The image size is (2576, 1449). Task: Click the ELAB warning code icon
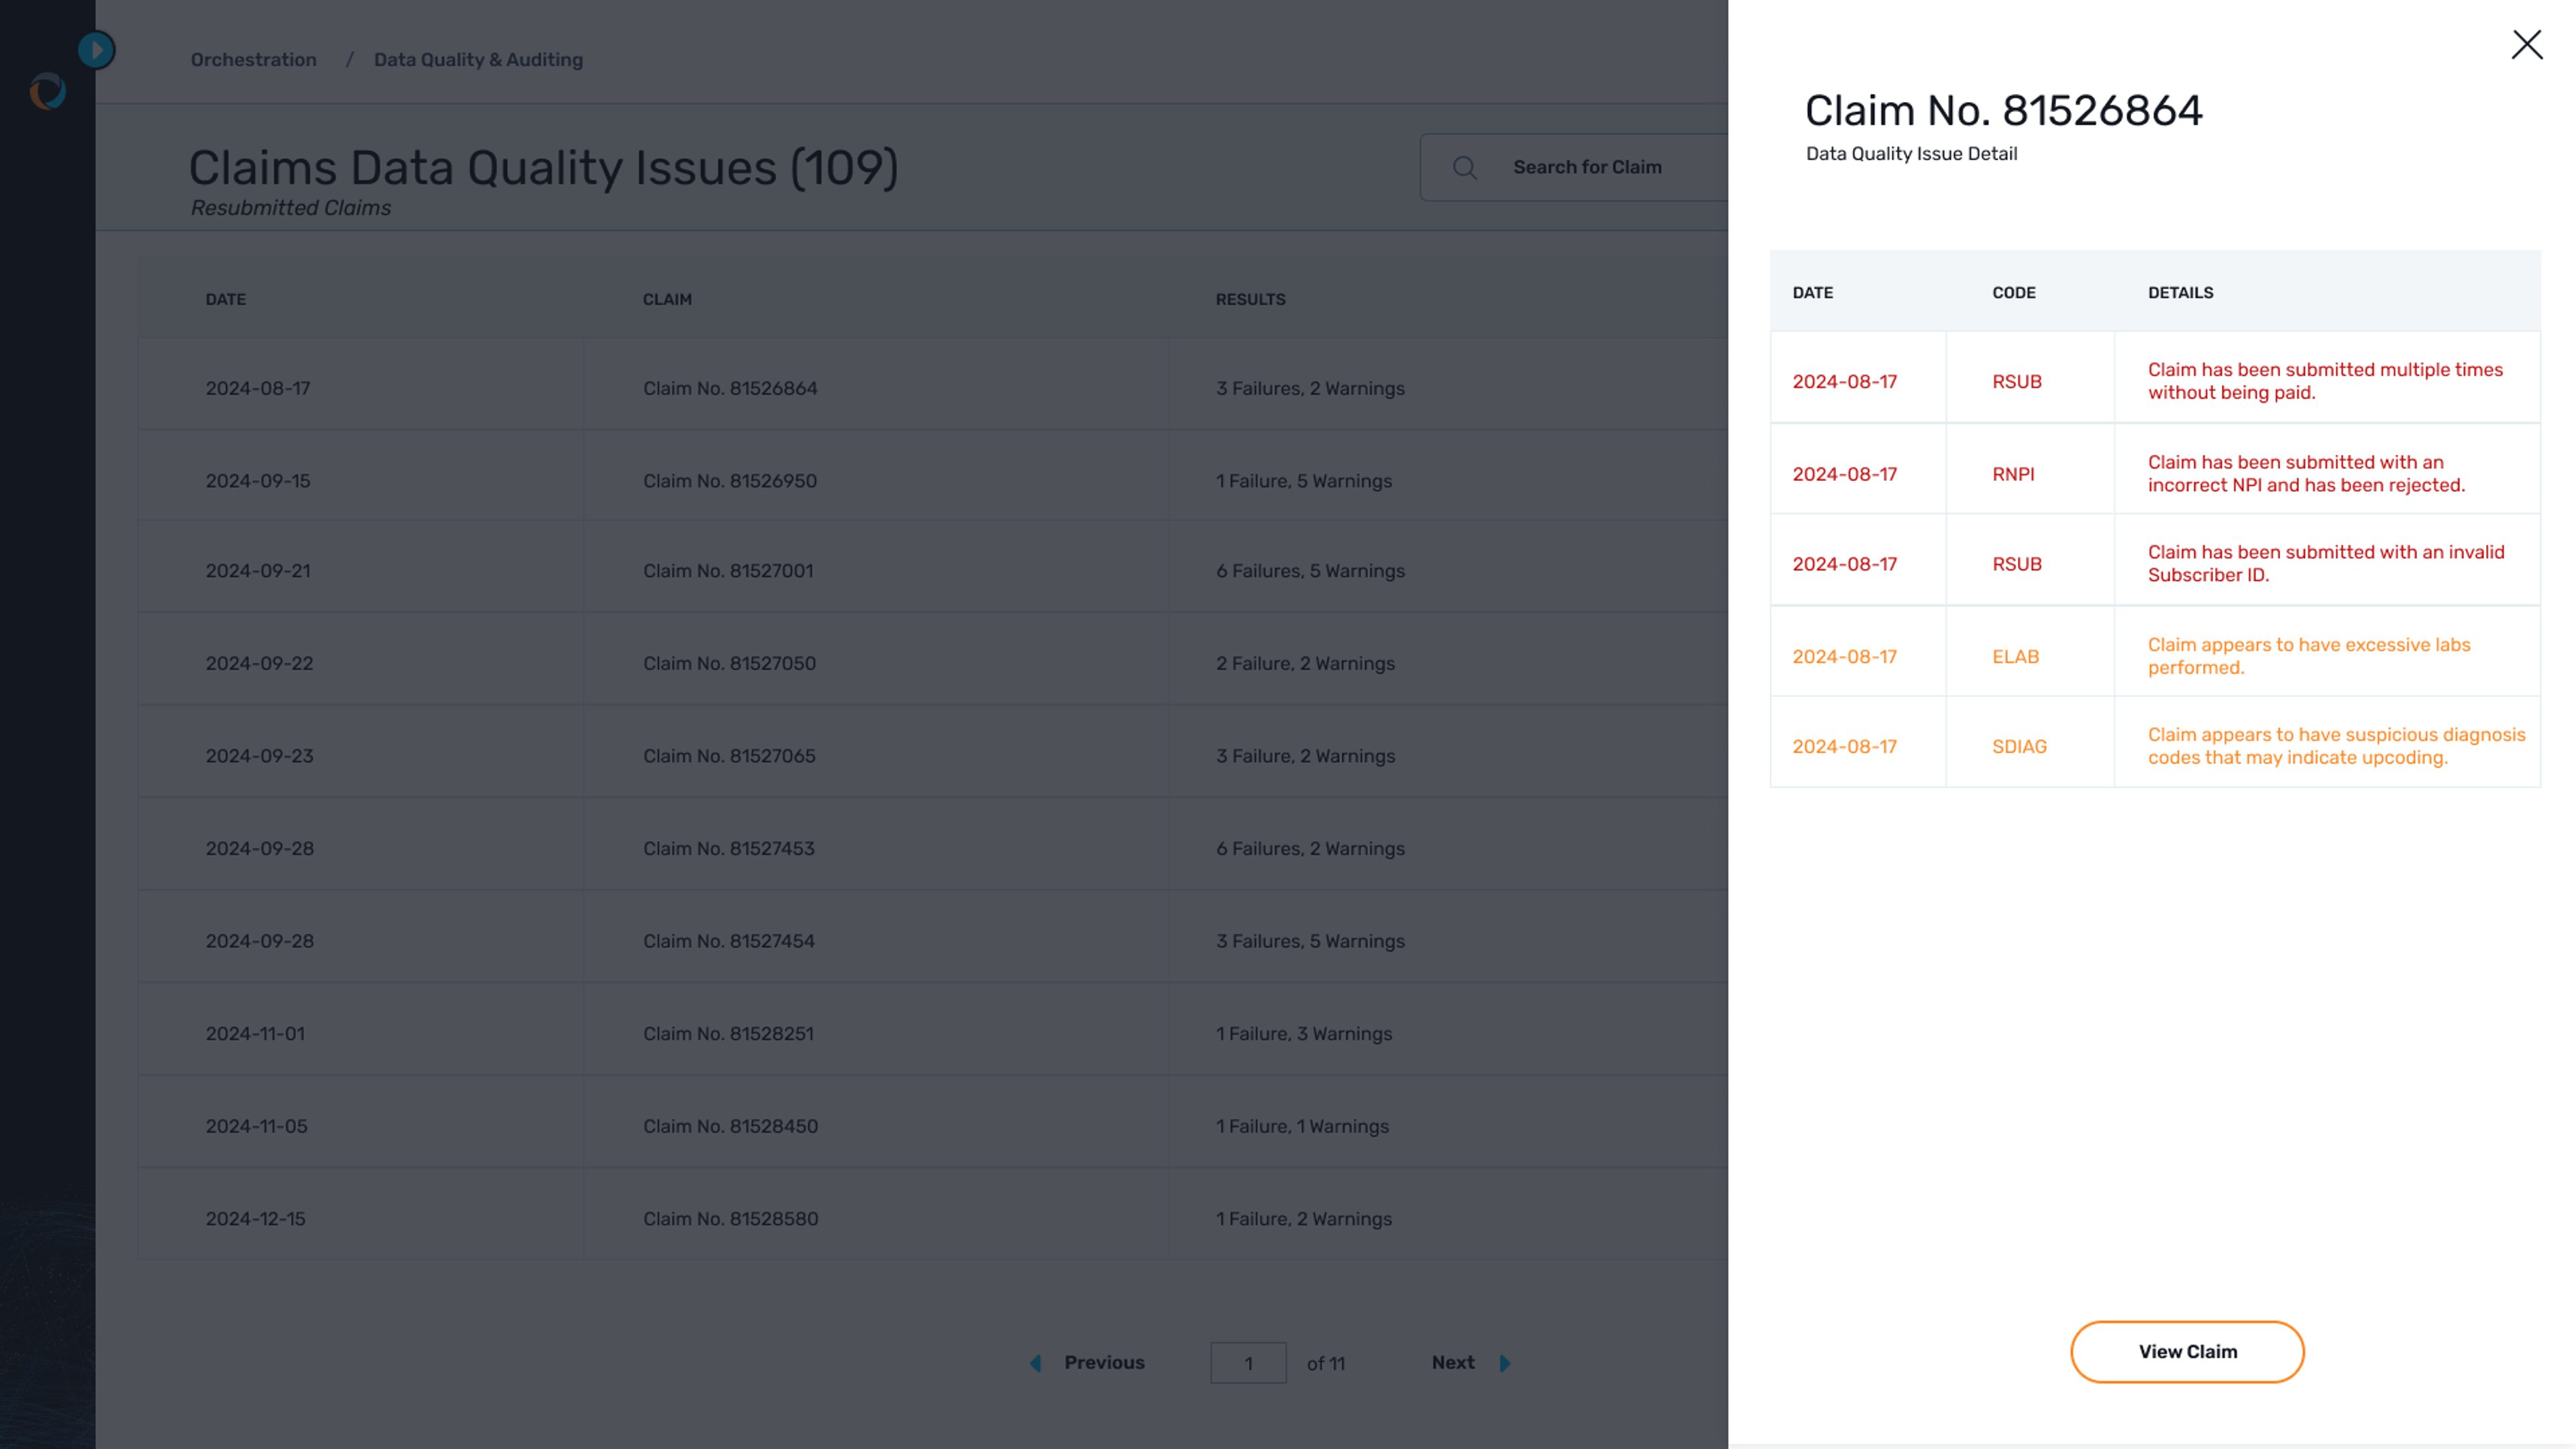pos(2015,656)
